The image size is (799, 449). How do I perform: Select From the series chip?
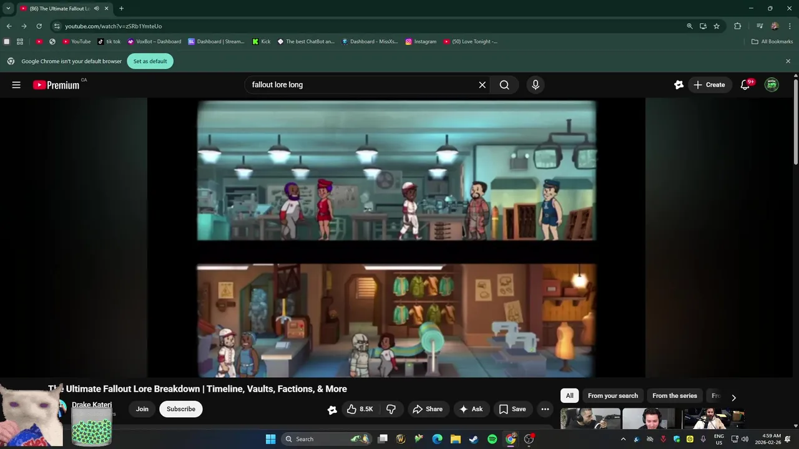pos(675,396)
